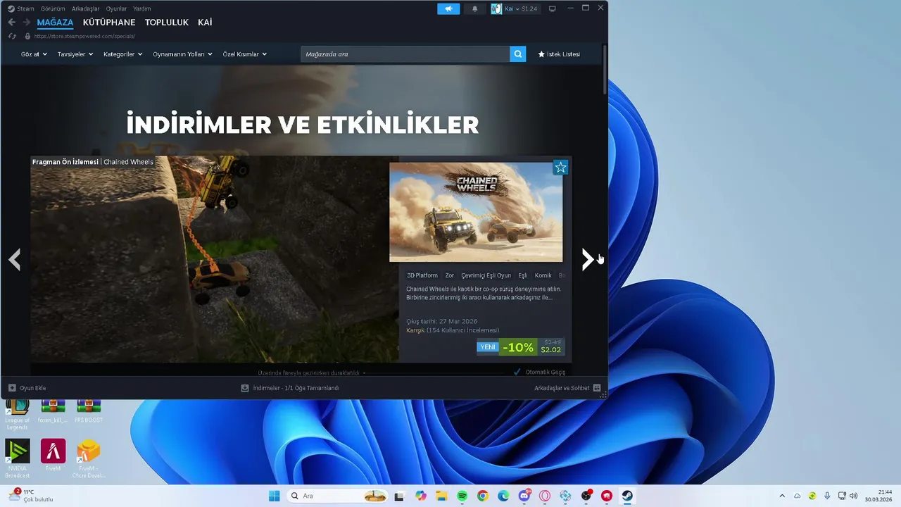Image resolution: width=901 pixels, height=507 pixels.
Task: Click the Steam store URL address
Action: (84, 36)
